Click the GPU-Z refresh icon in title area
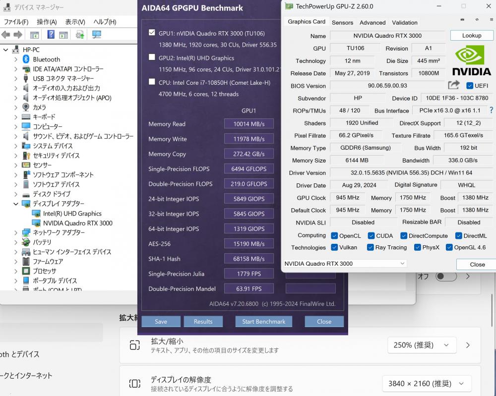Image resolution: width=496 pixels, height=396 pixels. point(477,20)
